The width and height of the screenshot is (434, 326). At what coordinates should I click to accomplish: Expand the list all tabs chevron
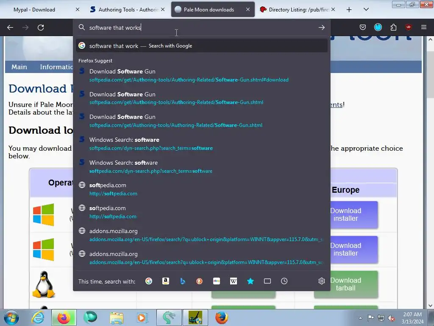(x=366, y=9)
